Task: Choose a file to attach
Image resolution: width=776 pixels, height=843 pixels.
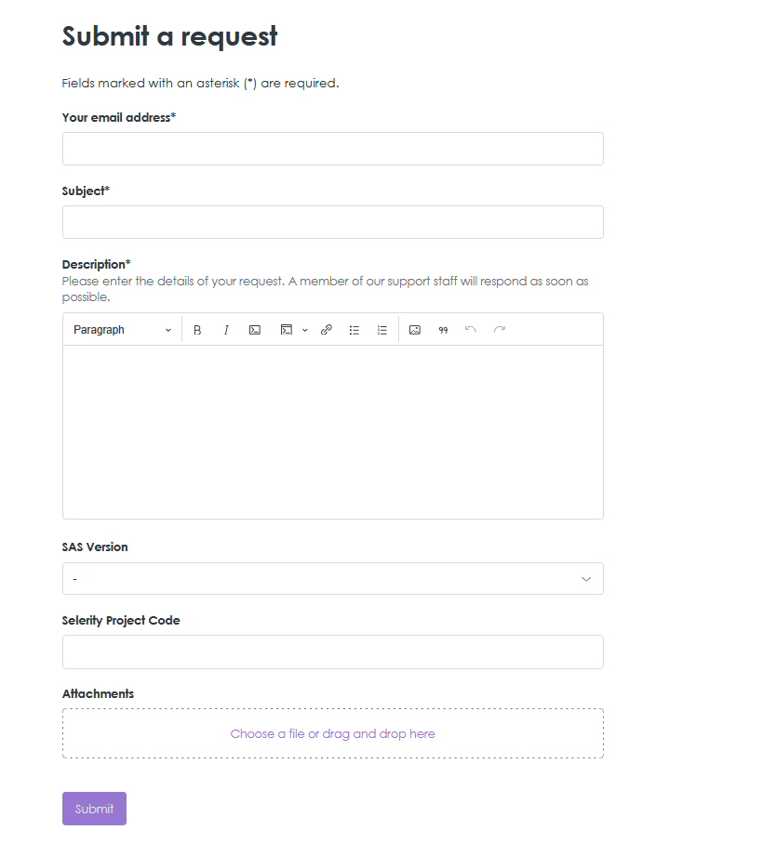Action: pos(332,734)
